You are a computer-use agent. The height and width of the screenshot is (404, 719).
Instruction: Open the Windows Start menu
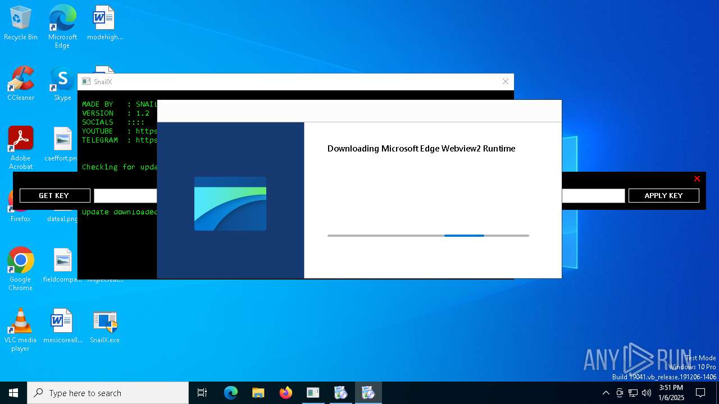(x=13, y=393)
